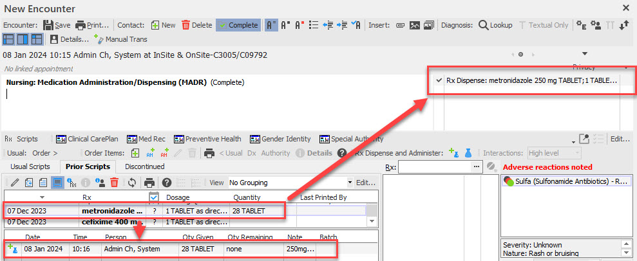
Task: Open Diagnosis Lookup
Action: coord(495,25)
